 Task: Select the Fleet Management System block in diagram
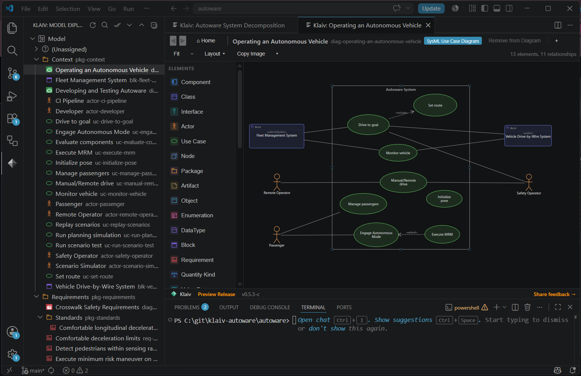coord(277,136)
